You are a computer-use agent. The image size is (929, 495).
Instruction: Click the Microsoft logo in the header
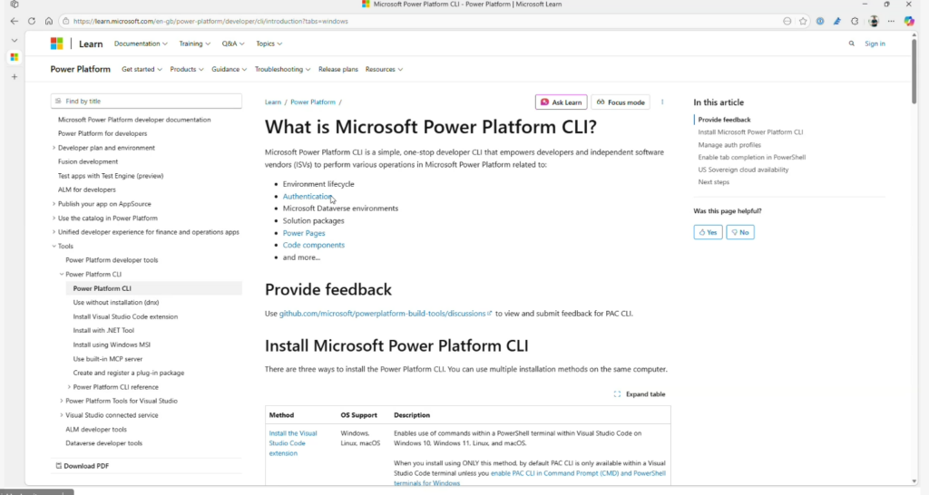tap(56, 44)
